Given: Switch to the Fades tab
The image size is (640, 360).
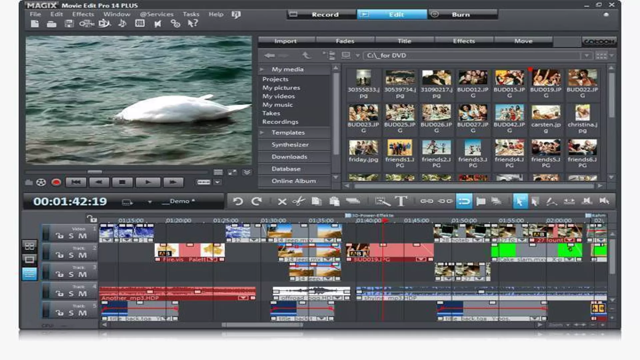Looking at the screenshot, I should click(x=345, y=41).
